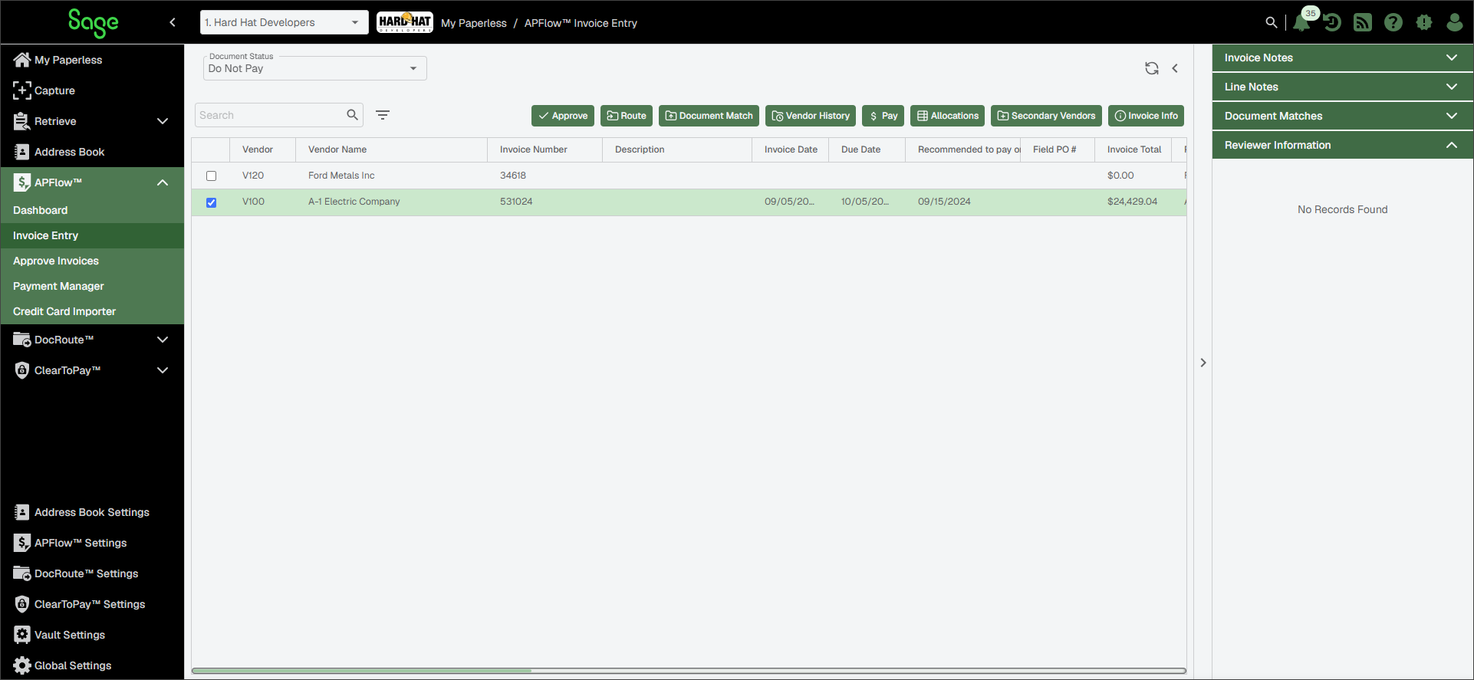Screen dimensions: 1474x680
Task: Open Payment Manager in sidebar
Action: tap(92, 286)
